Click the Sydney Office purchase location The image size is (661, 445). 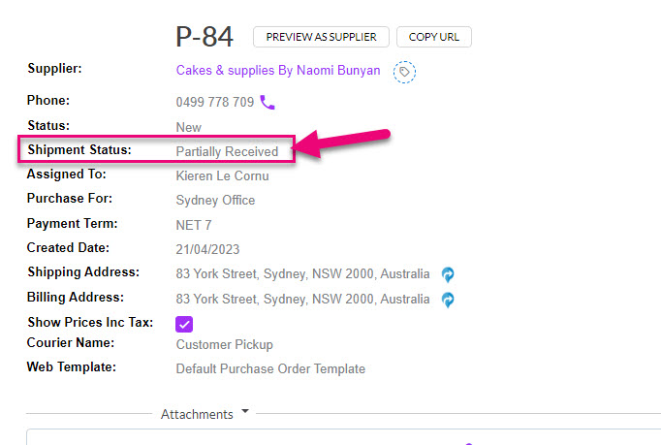click(x=215, y=201)
